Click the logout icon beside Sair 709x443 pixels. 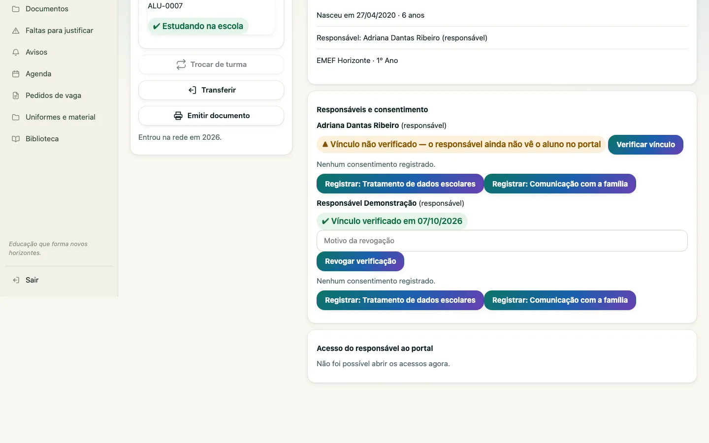16,280
